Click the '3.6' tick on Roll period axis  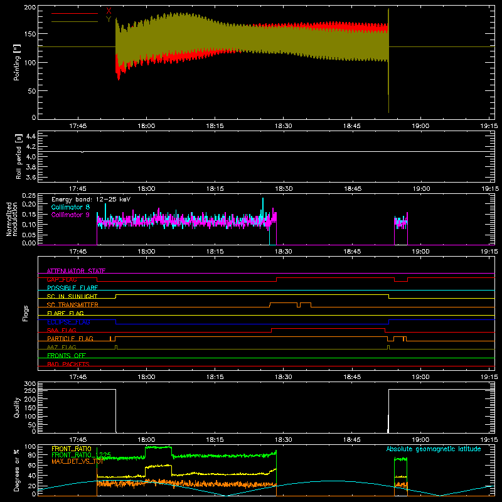click(31, 177)
